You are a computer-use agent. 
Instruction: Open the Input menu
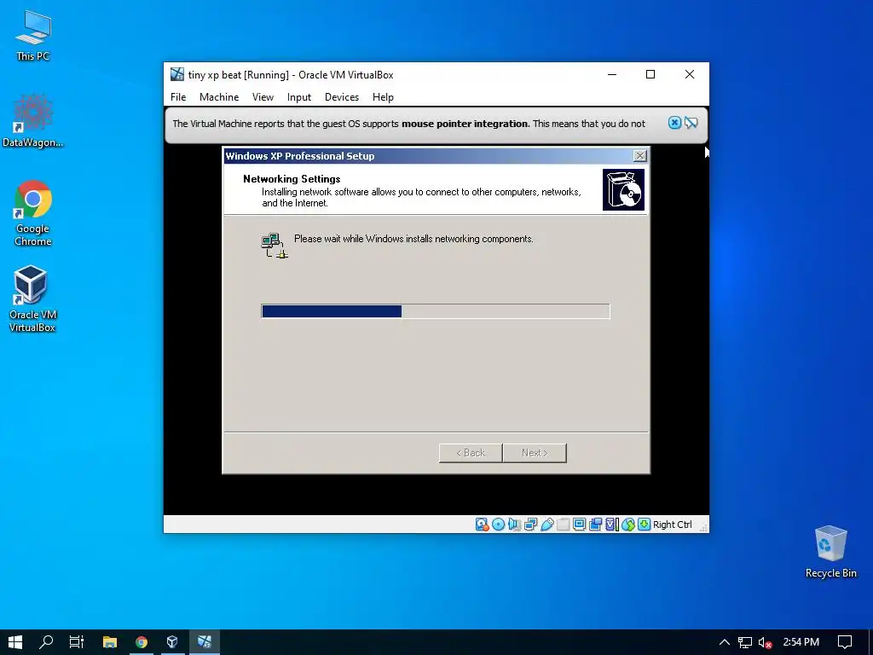point(299,97)
